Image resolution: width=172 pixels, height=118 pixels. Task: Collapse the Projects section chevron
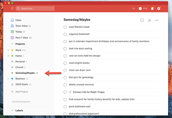pos(12,44)
